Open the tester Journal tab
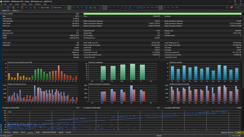244x137 pixels. (68, 132)
